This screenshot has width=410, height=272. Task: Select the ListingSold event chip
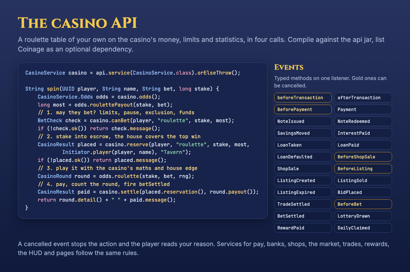[363, 180]
